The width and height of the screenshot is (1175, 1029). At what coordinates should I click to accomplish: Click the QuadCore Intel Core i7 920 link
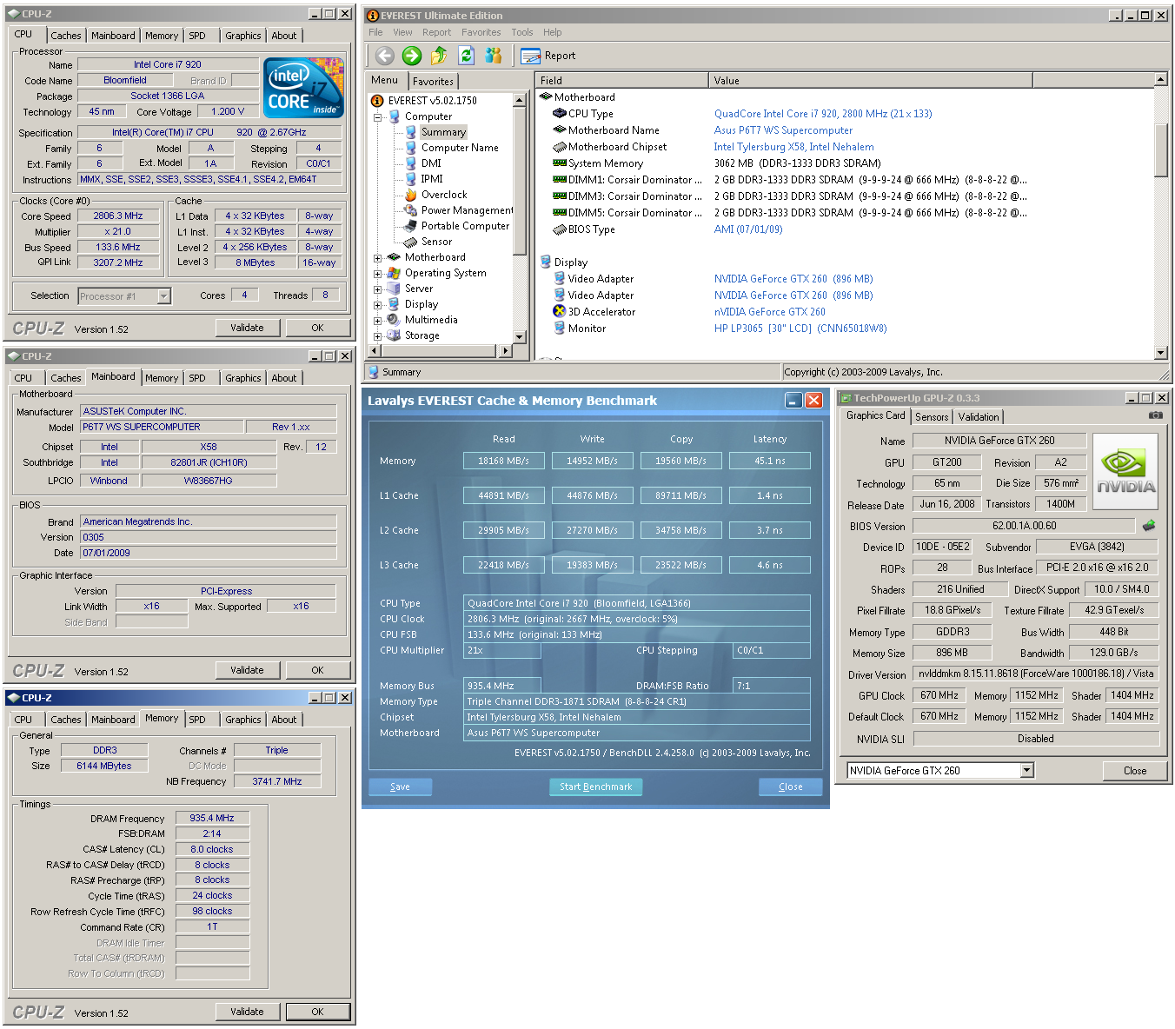(x=823, y=114)
